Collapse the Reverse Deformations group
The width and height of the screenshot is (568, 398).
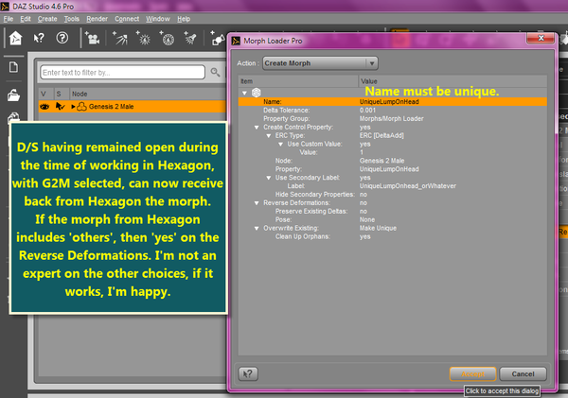[x=257, y=203]
